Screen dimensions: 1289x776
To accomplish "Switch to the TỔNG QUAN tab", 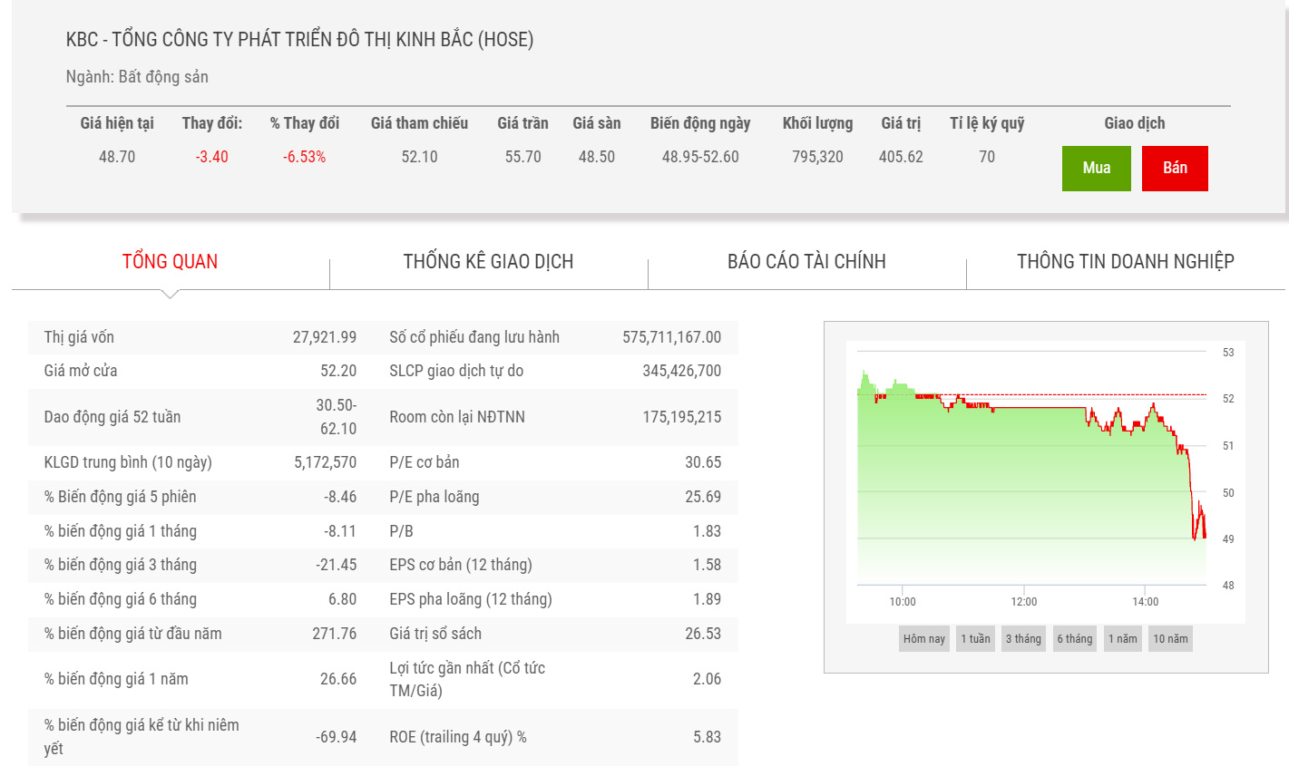I will pos(170,262).
